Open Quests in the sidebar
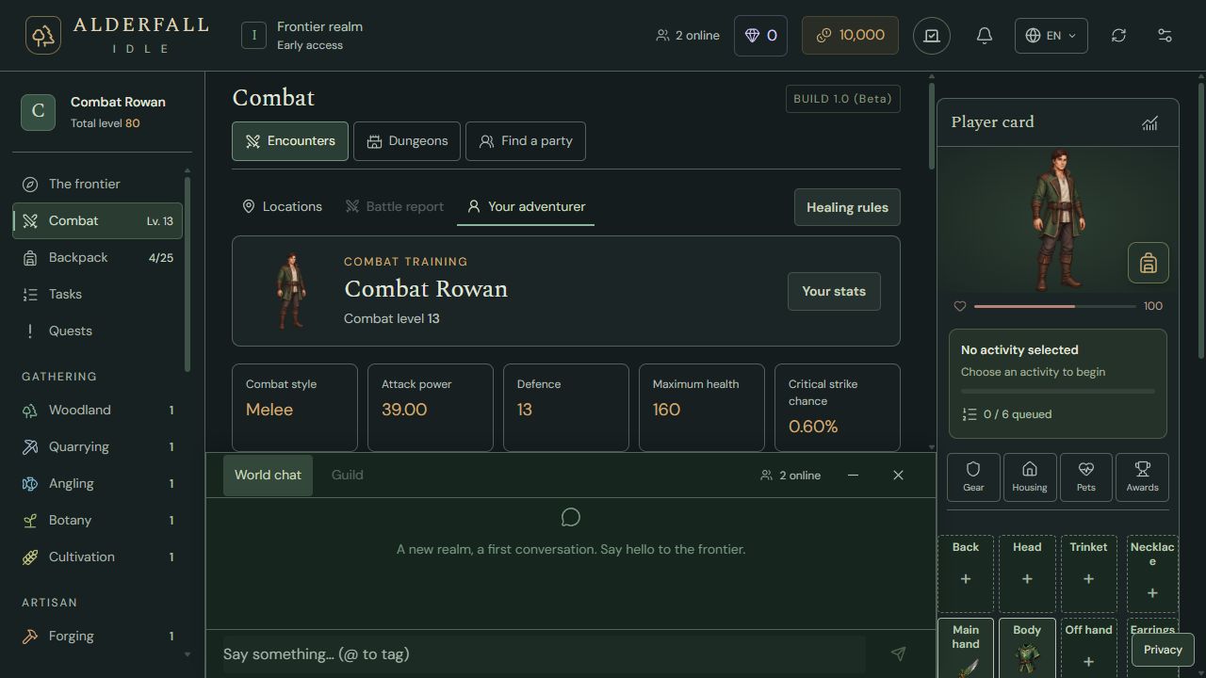This screenshot has width=1206, height=678. (x=98, y=331)
